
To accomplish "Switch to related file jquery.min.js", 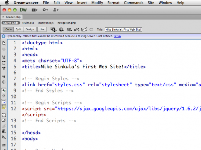I will tap(46, 23).
